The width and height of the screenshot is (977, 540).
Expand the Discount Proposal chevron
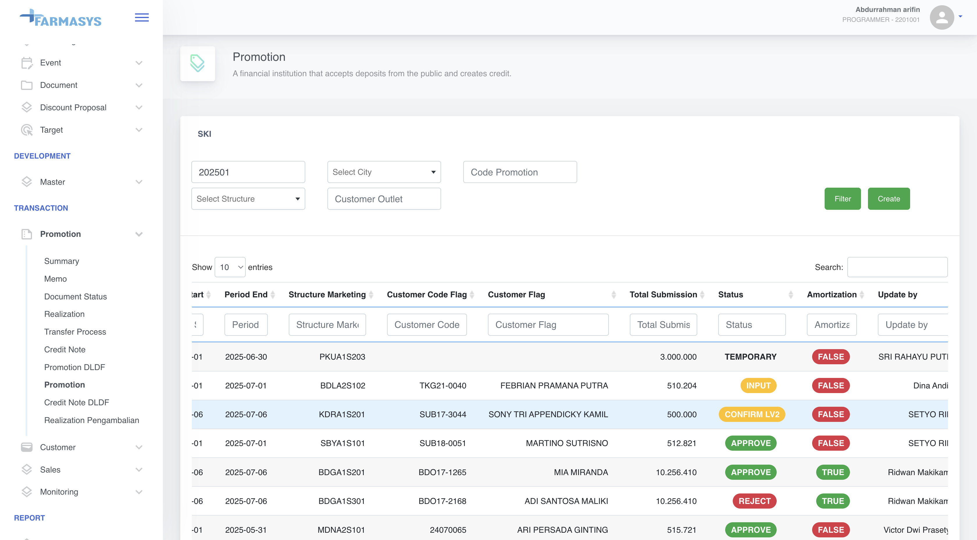coord(139,108)
